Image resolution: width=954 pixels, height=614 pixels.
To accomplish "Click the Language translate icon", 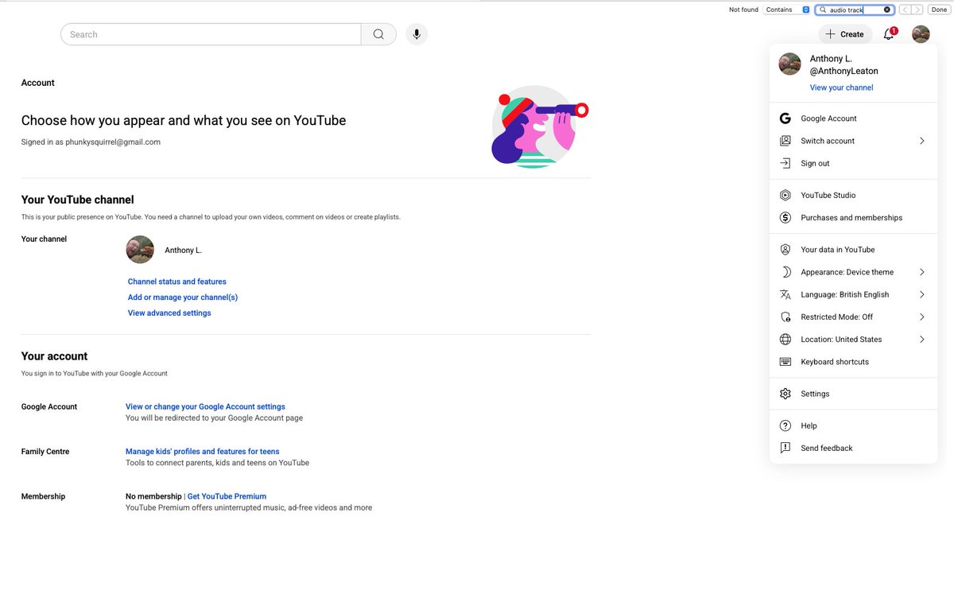I will 785,294.
